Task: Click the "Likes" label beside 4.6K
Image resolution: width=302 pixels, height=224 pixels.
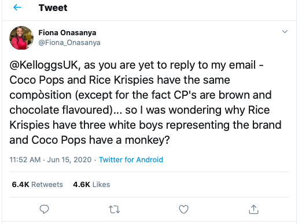Action: tap(101, 185)
